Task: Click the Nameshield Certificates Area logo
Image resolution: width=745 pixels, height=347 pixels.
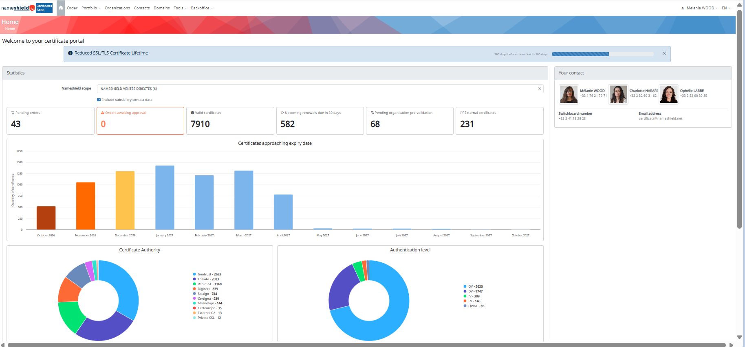Action: pyautogui.click(x=27, y=8)
